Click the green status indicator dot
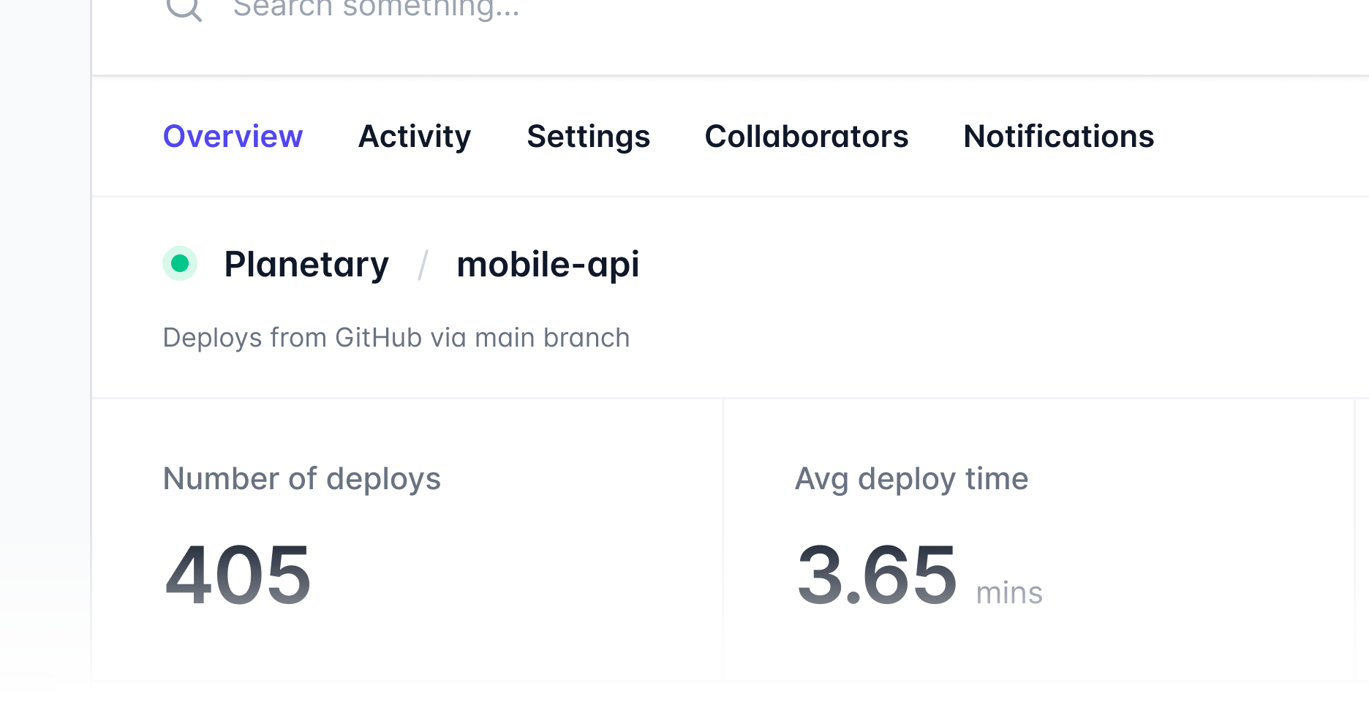 point(180,264)
